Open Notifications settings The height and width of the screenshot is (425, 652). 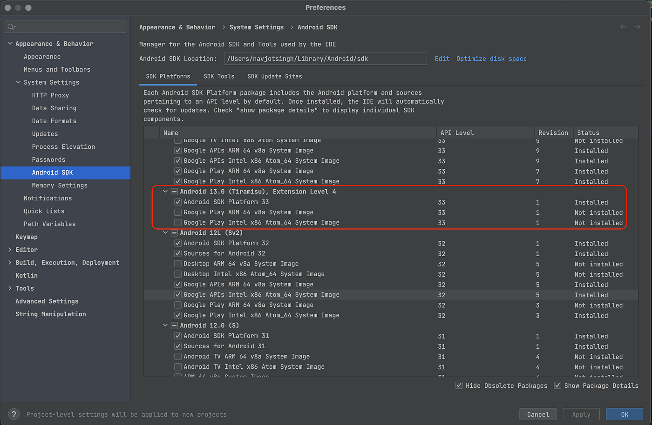click(x=48, y=198)
